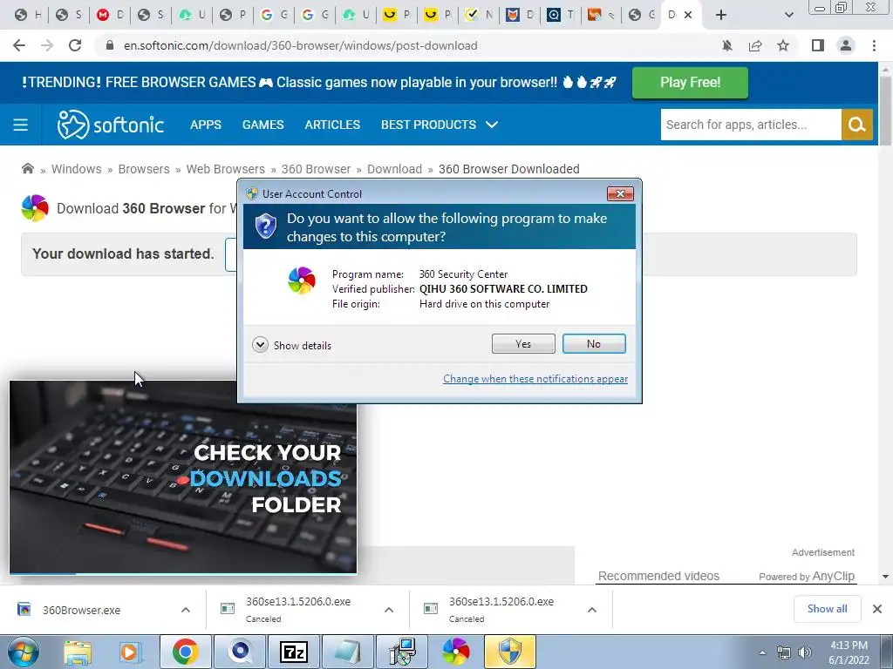
Task: Open options arrow for 360Browser.exe download
Action: click(186, 610)
